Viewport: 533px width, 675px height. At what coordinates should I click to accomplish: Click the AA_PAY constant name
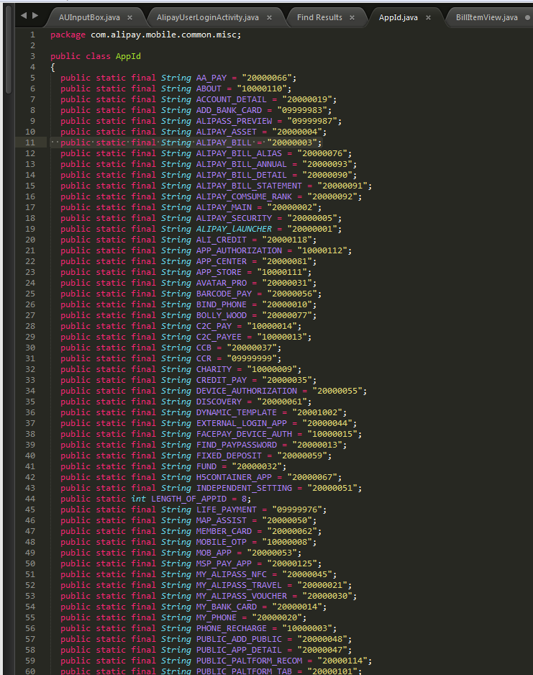[211, 78]
